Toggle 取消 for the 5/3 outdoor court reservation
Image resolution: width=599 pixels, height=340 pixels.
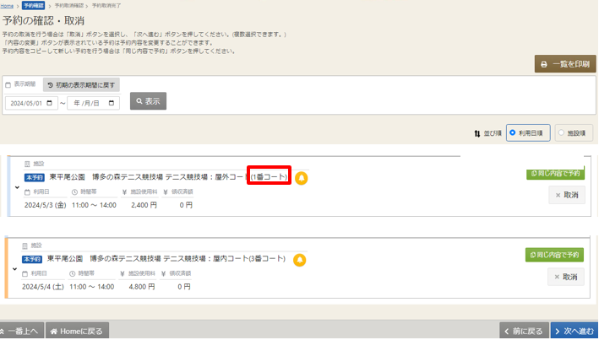point(566,195)
